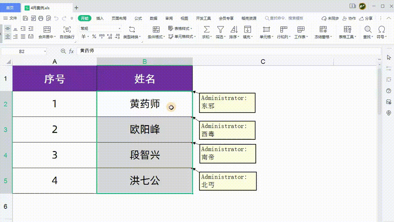
Task: Click the Freeze Panes (冻结窗格) icon
Action: click(x=323, y=29)
